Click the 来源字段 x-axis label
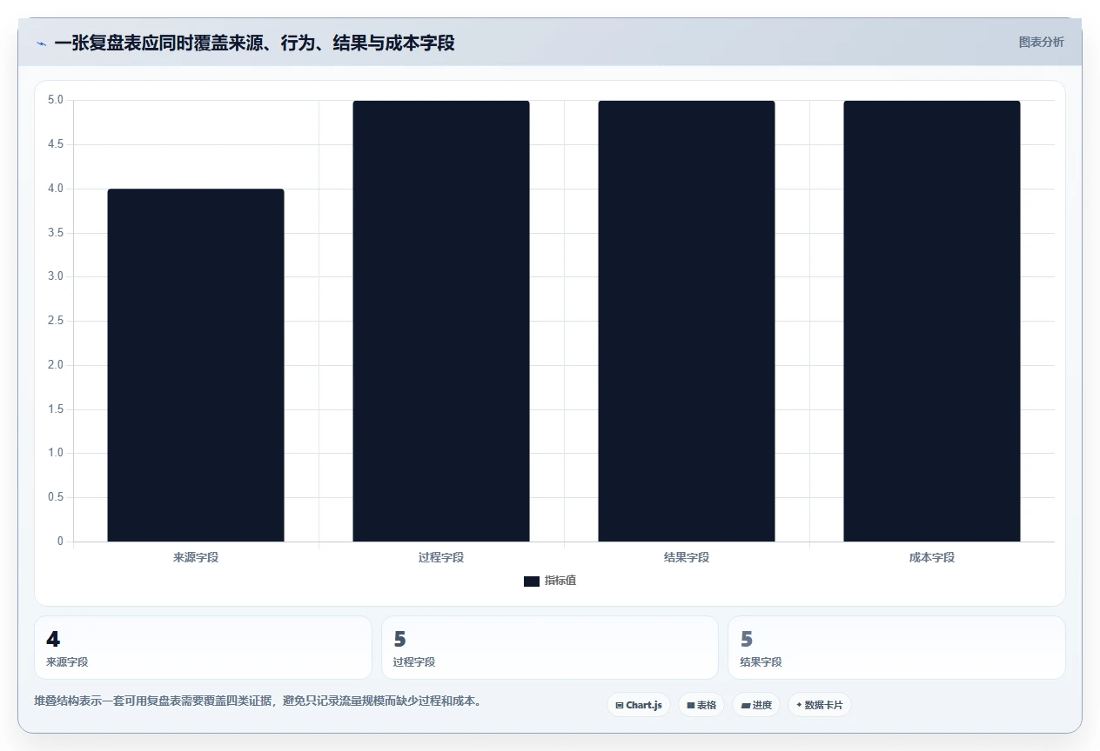This screenshot has width=1100, height=751. point(196,557)
